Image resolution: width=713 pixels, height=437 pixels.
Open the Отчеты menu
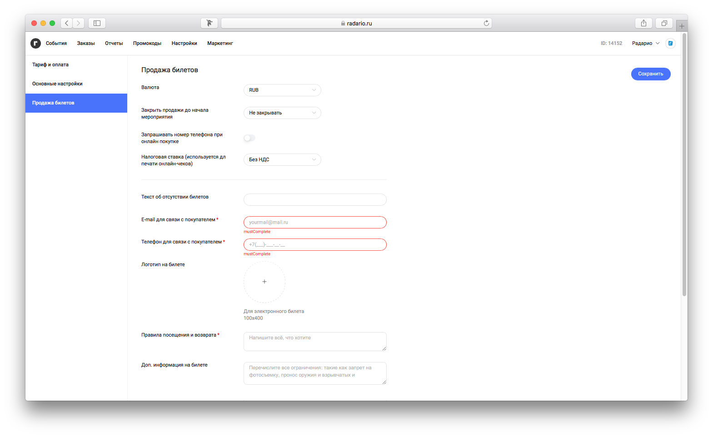[114, 43]
